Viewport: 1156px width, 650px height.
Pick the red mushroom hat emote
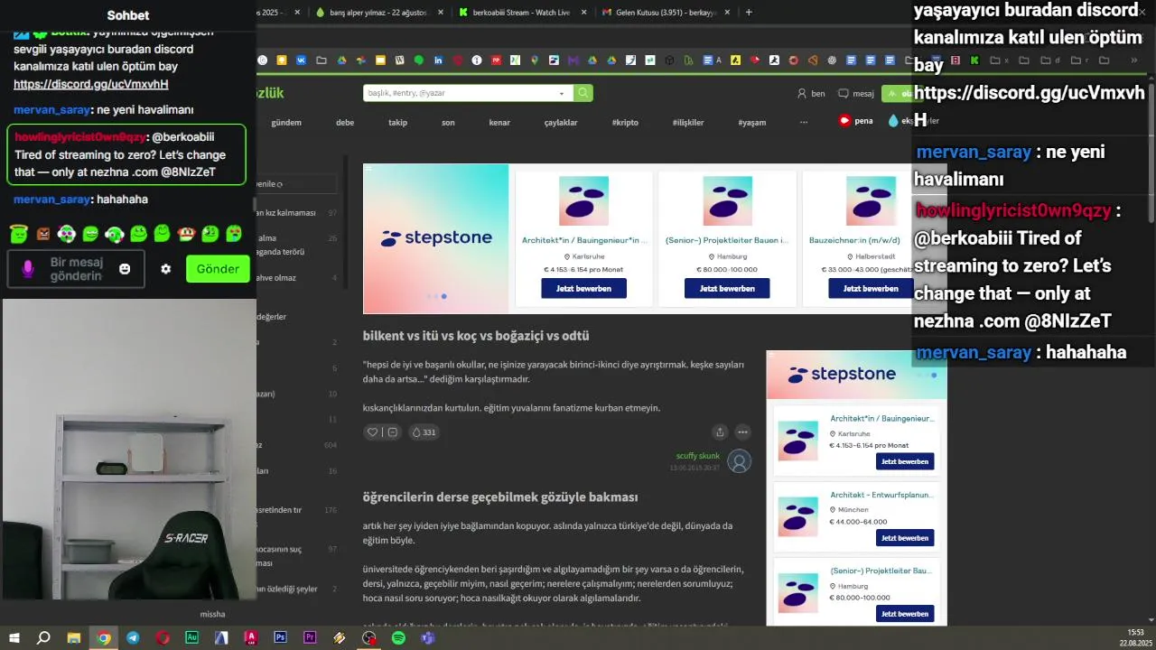pyautogui.click(x=185, y=234)
